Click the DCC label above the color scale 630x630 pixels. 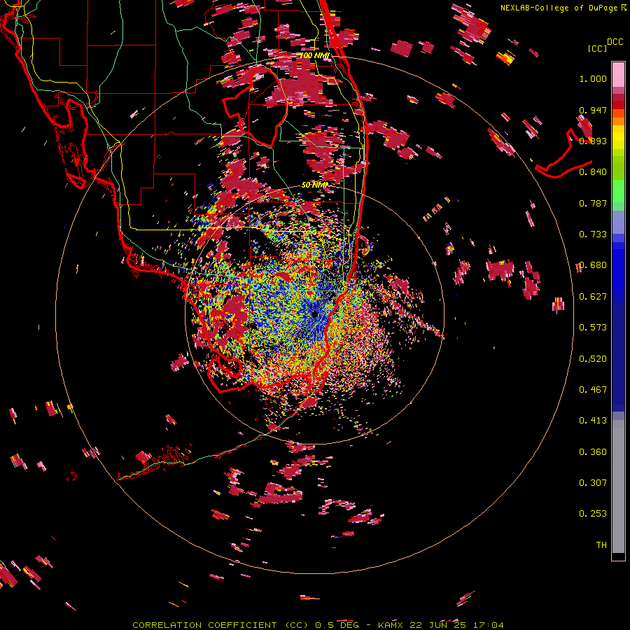pos(615,41)
